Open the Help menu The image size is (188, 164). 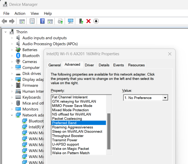click(48, 13)
